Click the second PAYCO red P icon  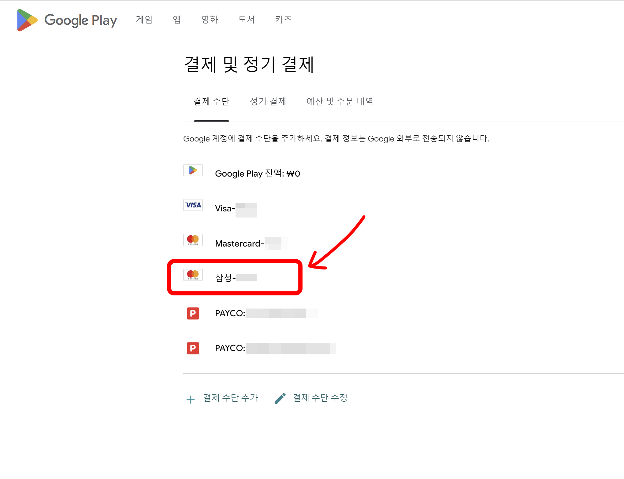click(x=193, y=348)
